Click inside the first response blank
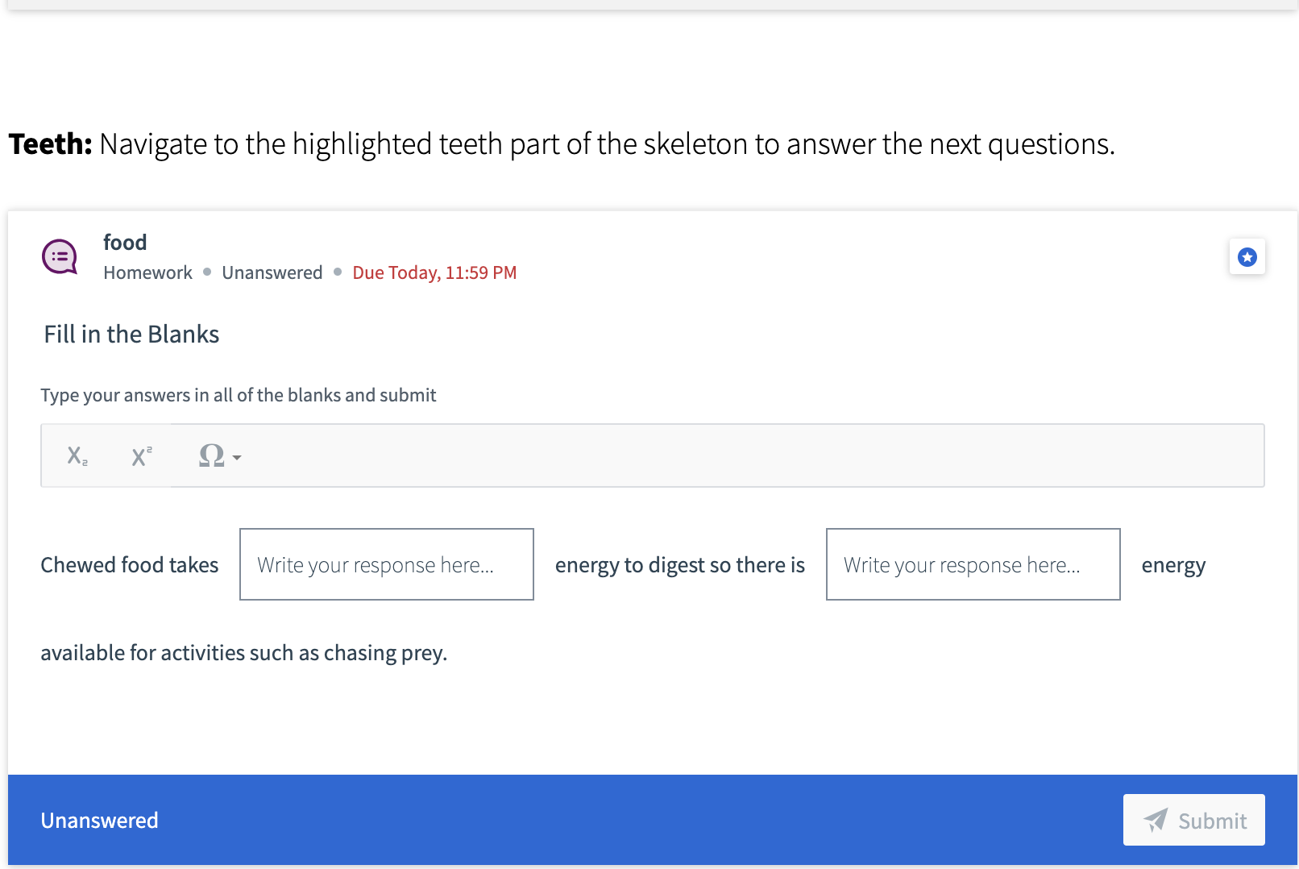 [x=386, y=564]
